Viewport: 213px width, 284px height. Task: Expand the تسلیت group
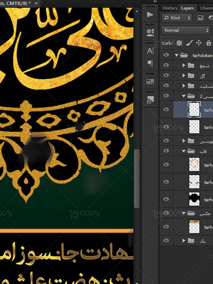click(x=184, y=85)
